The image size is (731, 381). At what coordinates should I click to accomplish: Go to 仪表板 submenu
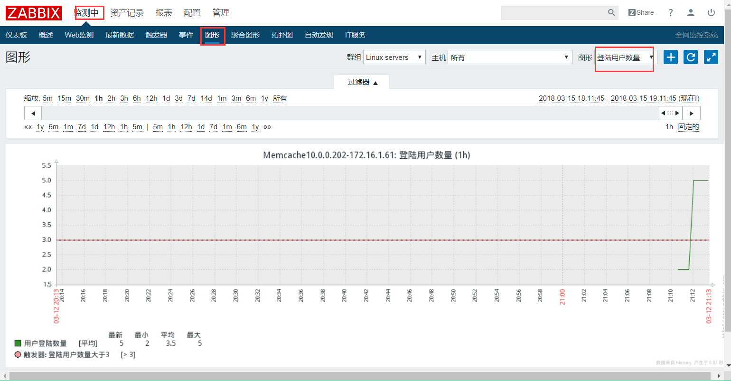(16, 35)
